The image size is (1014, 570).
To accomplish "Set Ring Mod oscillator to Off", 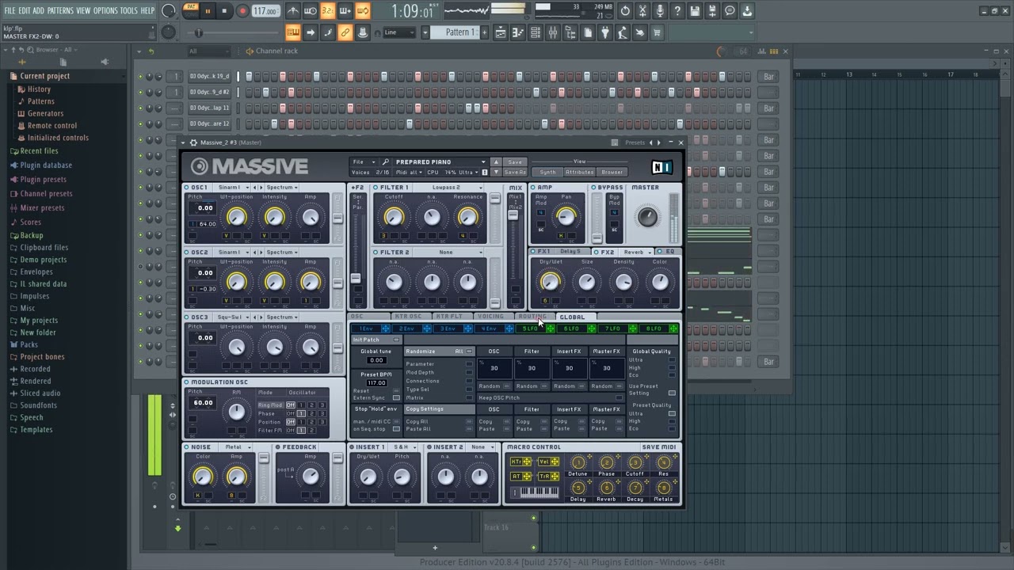I will (291, 405).
